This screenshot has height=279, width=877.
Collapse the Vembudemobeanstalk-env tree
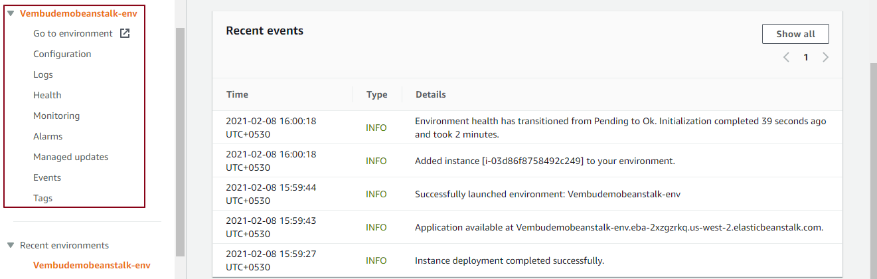click(11, 13)
